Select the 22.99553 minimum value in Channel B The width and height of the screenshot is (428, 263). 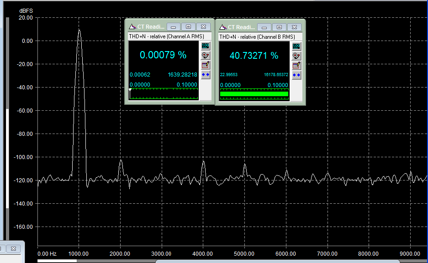click(229, 75)
